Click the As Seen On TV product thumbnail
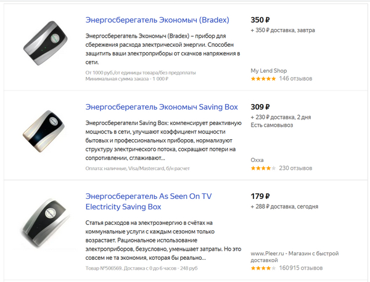Image resolution: width=370 pixels, height=282 pixels. pos(43,224)
